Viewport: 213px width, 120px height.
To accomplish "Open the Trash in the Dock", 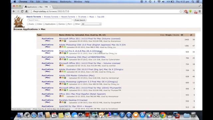I will click(193, 115).
